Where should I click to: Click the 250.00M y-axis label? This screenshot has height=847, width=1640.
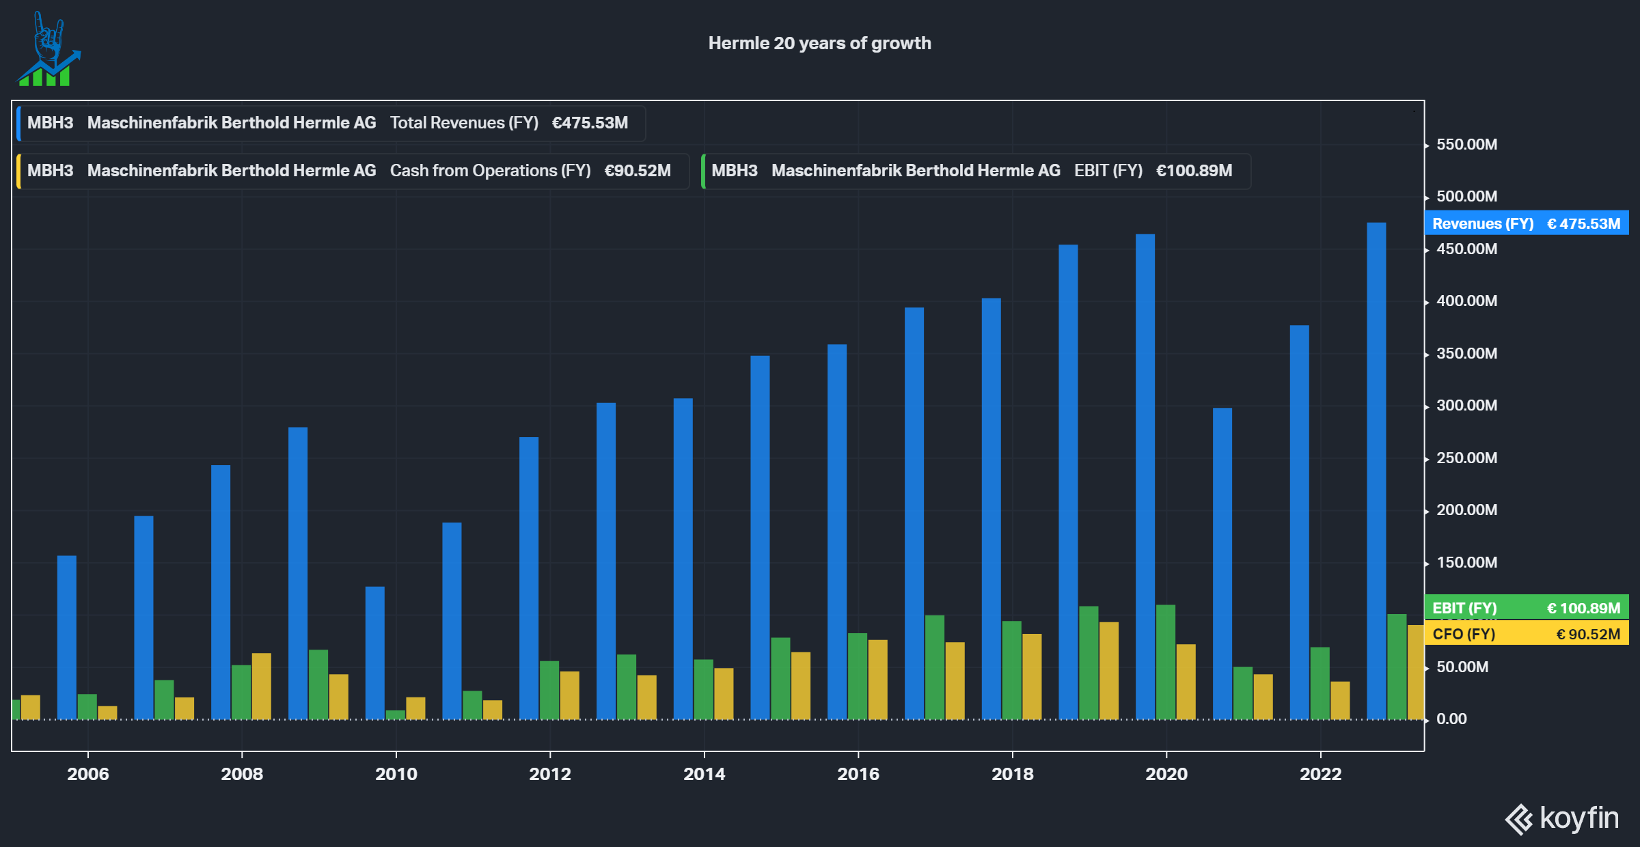click(x=1466, y=458)
